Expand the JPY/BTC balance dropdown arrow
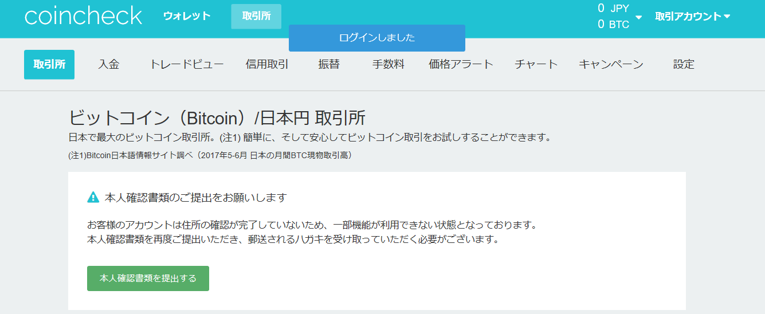The width and height of the screenshot is (765, 314). [639, 17]
